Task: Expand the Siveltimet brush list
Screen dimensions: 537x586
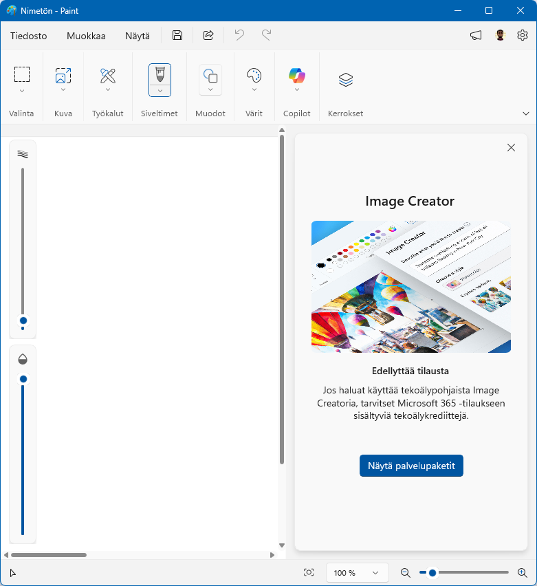Action: click(160, 91)
